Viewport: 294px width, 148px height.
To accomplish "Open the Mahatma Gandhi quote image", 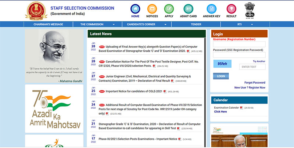I will pos(54,56).
